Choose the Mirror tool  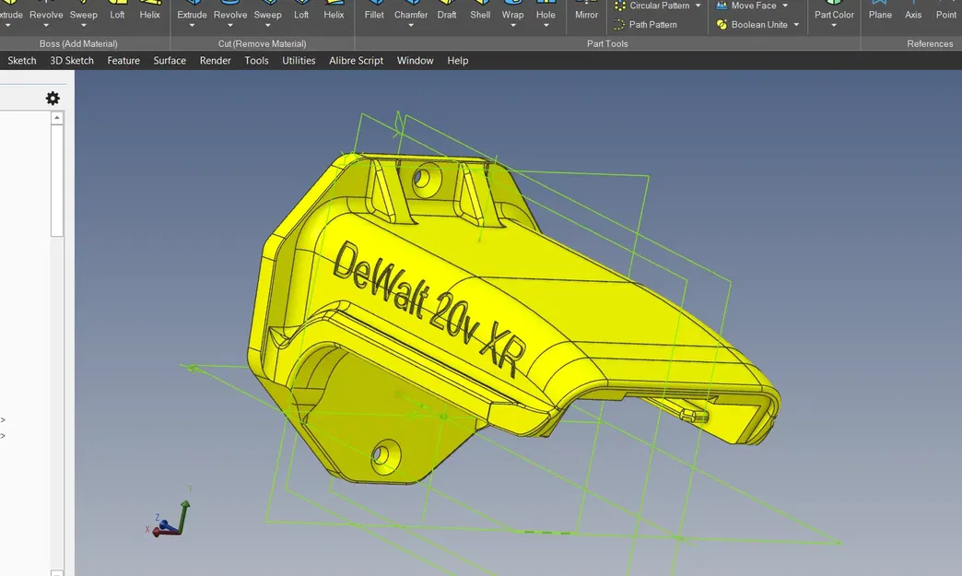tap(586, 14)
